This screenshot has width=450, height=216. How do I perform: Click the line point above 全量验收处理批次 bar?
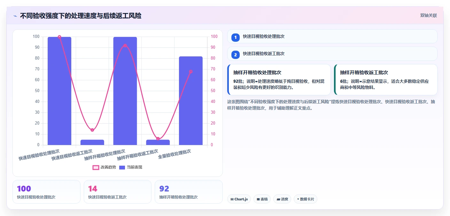pos(191,72)
